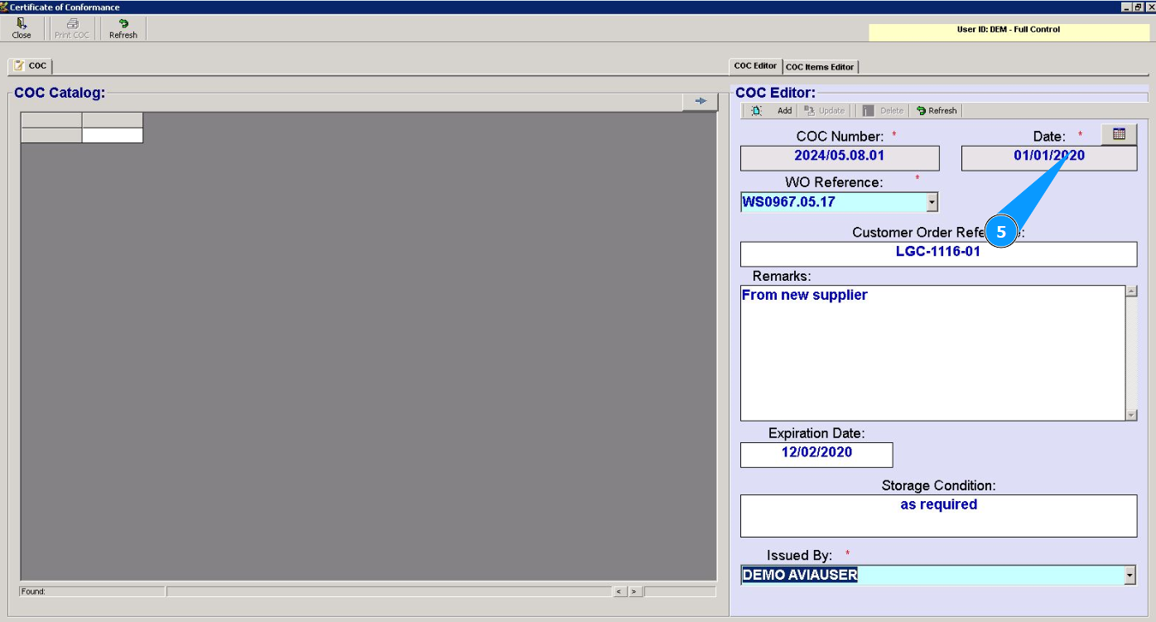Viewport: 1156px width, 622px height.
Task: Open the COC Items Editor tab
Action: point(820,67)
